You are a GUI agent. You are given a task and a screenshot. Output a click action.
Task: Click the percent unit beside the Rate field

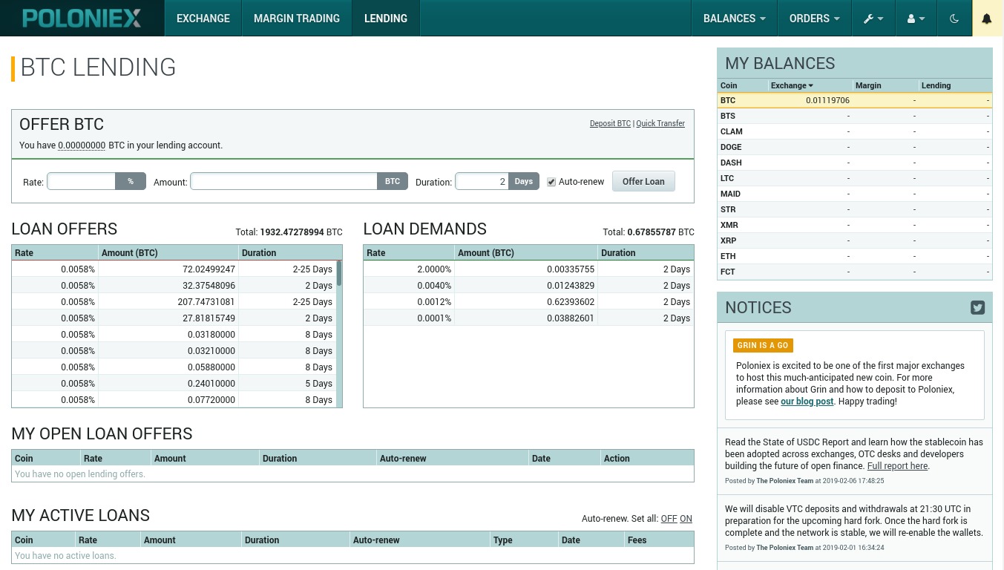[x=131, y=181]
